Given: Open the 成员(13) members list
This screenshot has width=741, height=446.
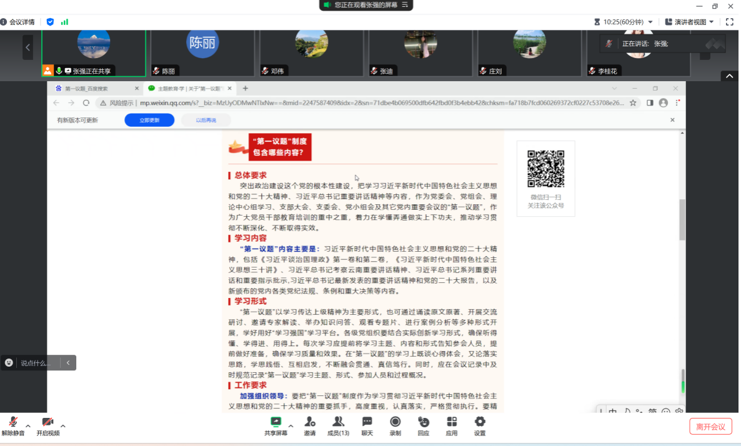Looking at the screenshot, I should coord(338,426).
